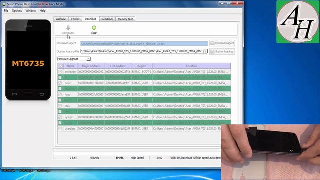This screenshot has width=320, height=180.
Task: Open the Options menu
Action: [x=17, y=11]
